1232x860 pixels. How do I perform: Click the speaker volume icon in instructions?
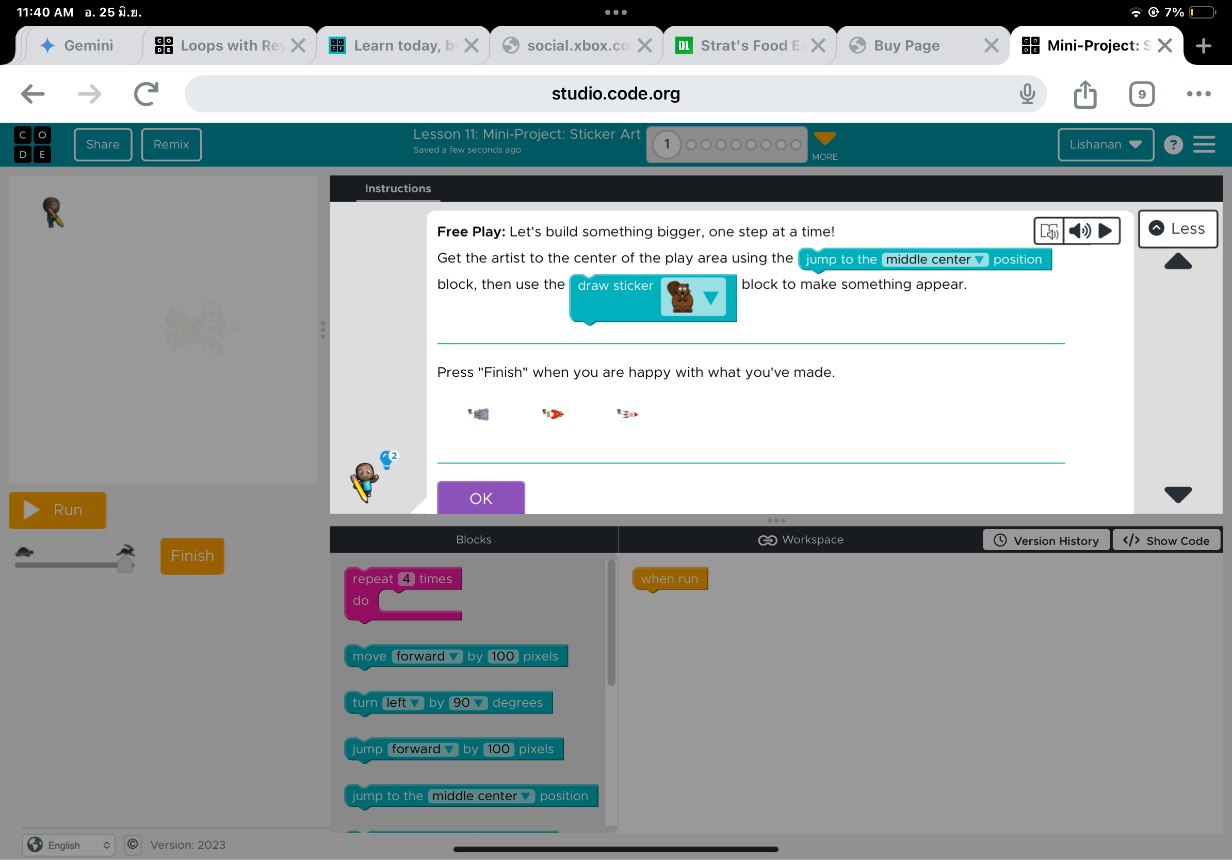[1079, 230]
